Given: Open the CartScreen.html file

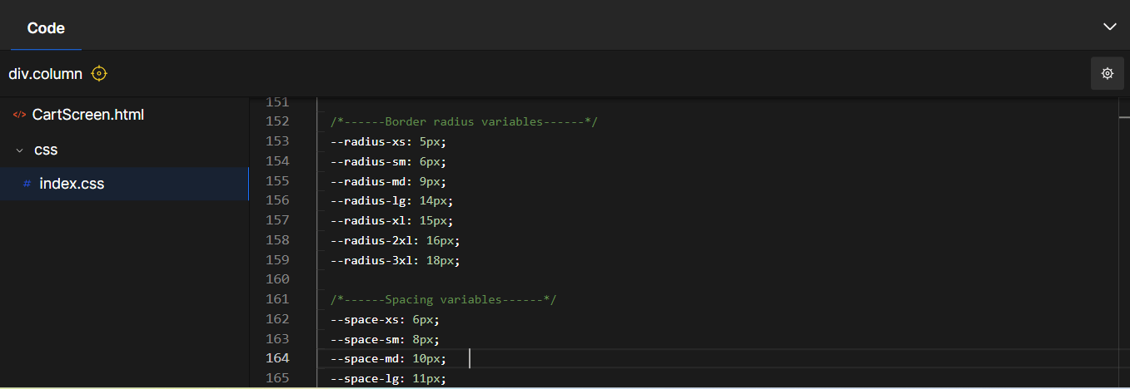Looking at the screenshot, I should tap(88, 115).
